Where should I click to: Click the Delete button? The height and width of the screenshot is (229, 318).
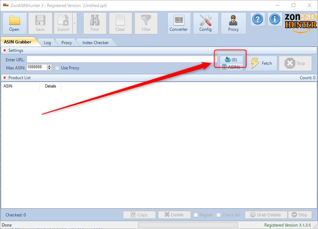click(174, 215)
